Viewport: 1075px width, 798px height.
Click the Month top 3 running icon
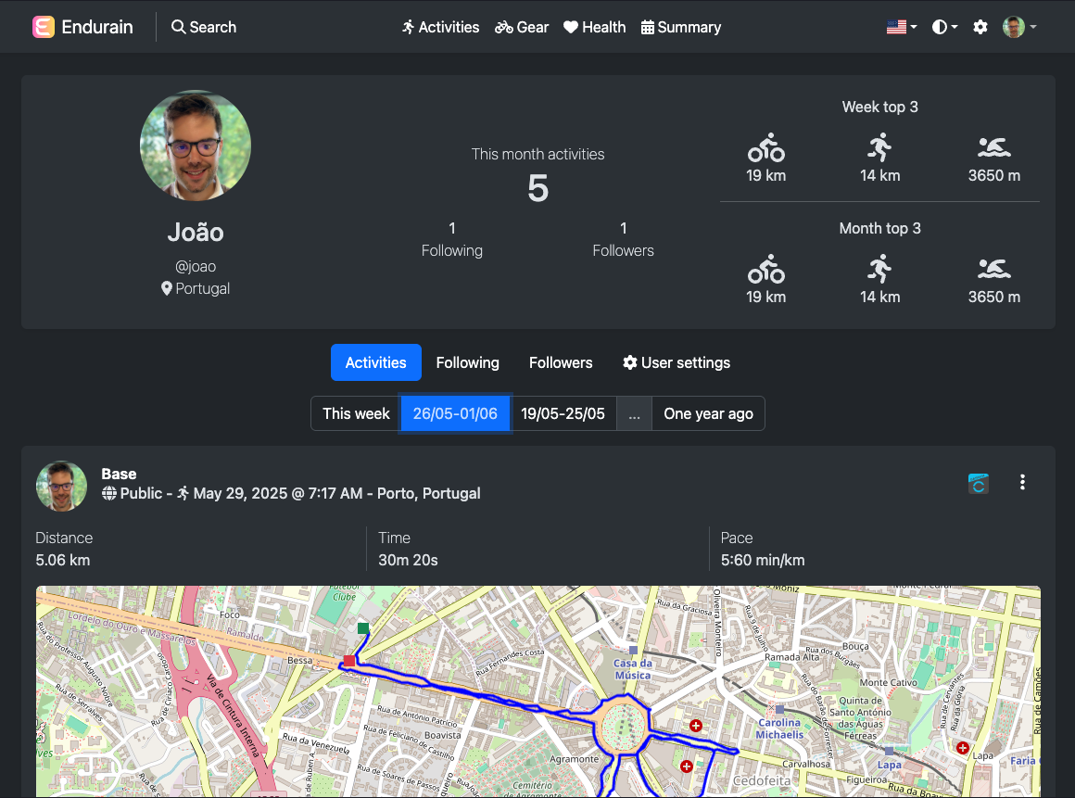click(879, 269)
